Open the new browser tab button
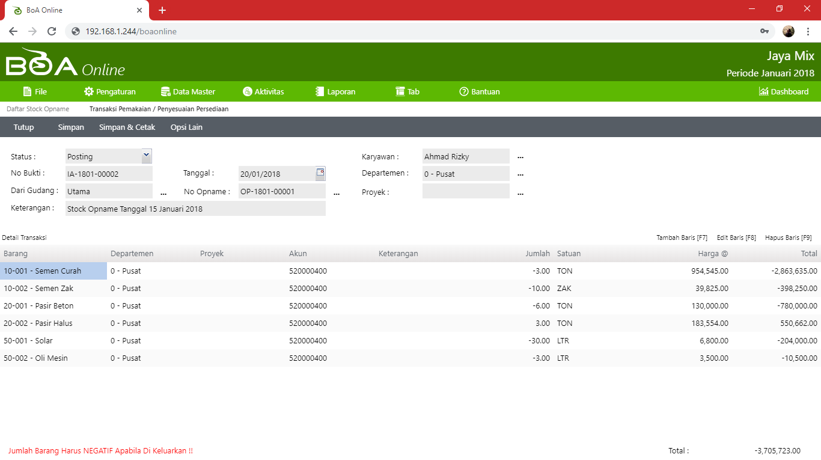 click(162, 10)
